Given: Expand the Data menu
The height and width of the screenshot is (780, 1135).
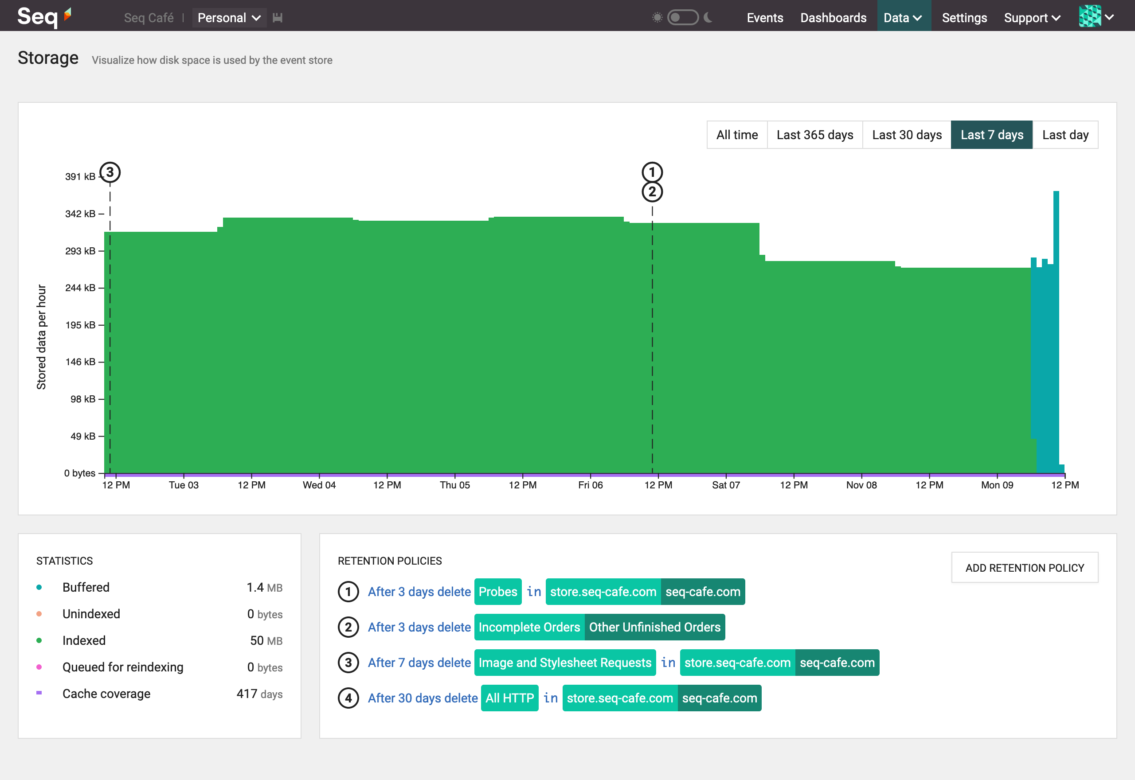Looking at the screenshot, I should click(x=903, y=18).
